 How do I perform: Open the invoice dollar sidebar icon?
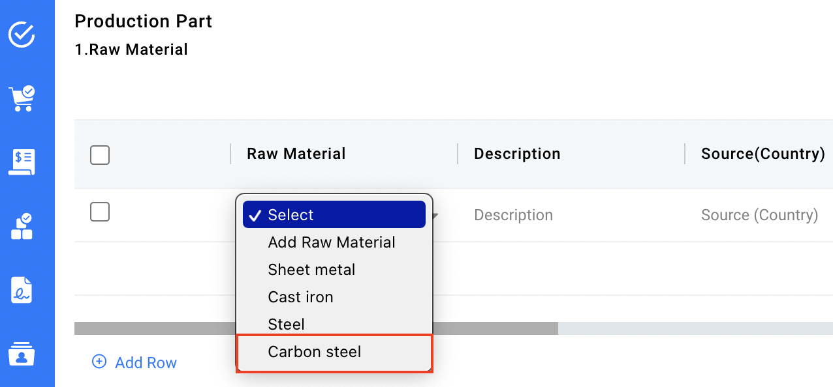point(22,162)
